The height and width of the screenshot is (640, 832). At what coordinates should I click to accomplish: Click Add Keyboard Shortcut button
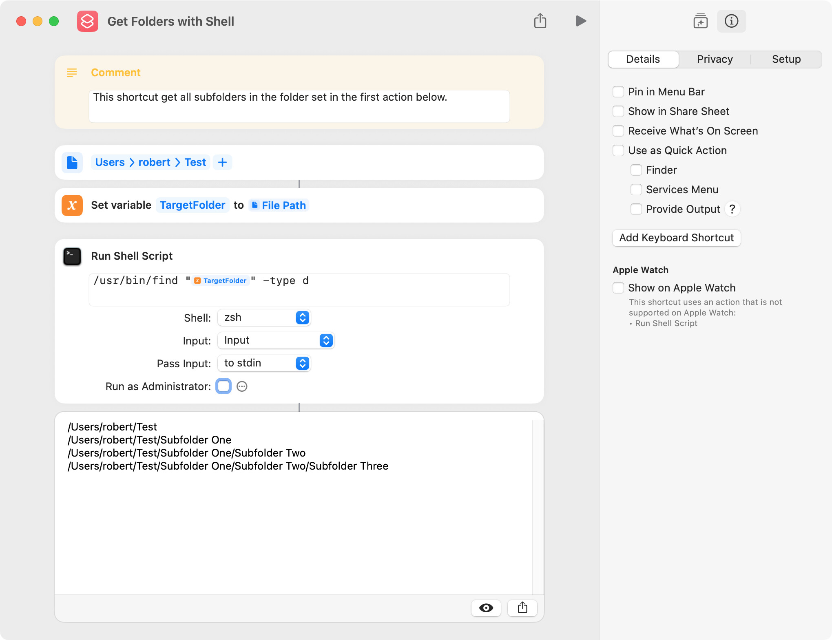click(x=676, y=238)
